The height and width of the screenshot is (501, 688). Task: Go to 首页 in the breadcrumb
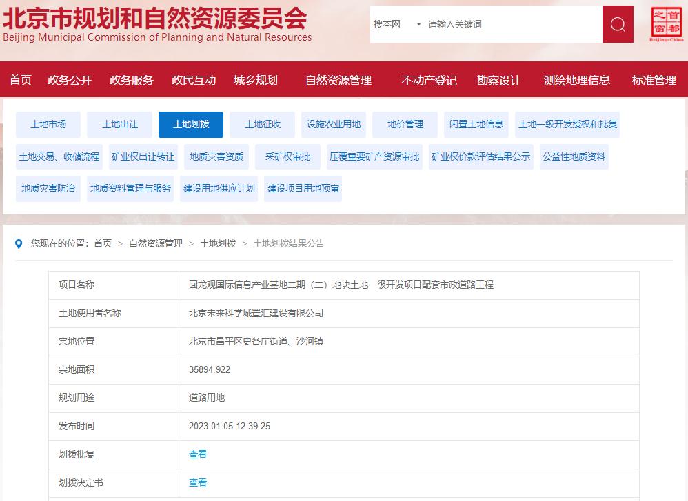pos(103,243)
